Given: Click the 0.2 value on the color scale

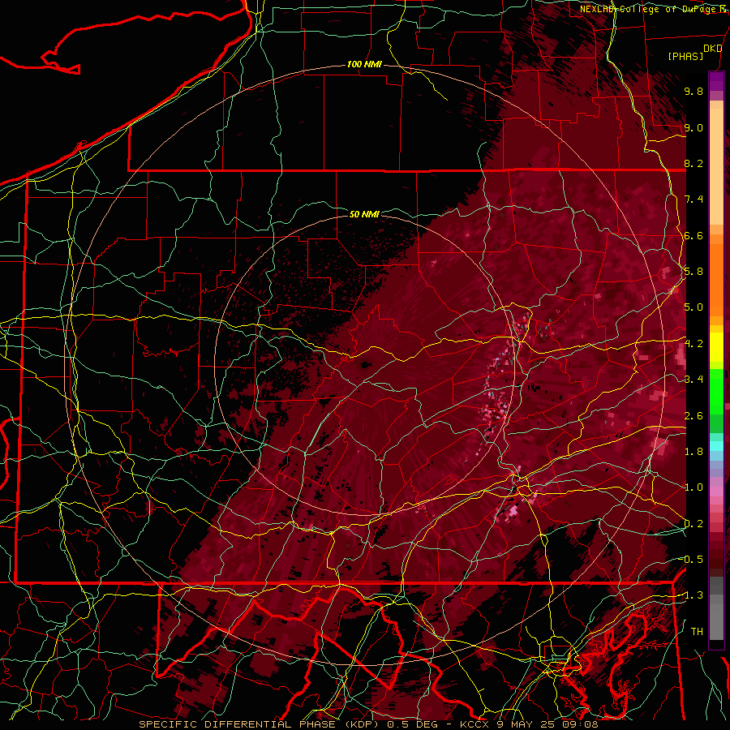Looking at the screenshot, I should click(x=693, y=523).
